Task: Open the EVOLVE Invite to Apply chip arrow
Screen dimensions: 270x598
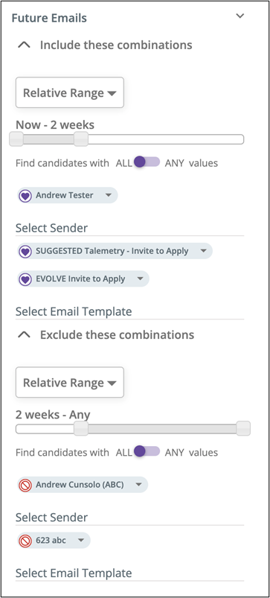Action: pos(140,279)
